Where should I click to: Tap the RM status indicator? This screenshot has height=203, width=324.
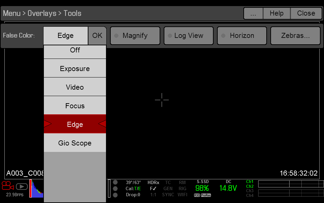(182, 182)
